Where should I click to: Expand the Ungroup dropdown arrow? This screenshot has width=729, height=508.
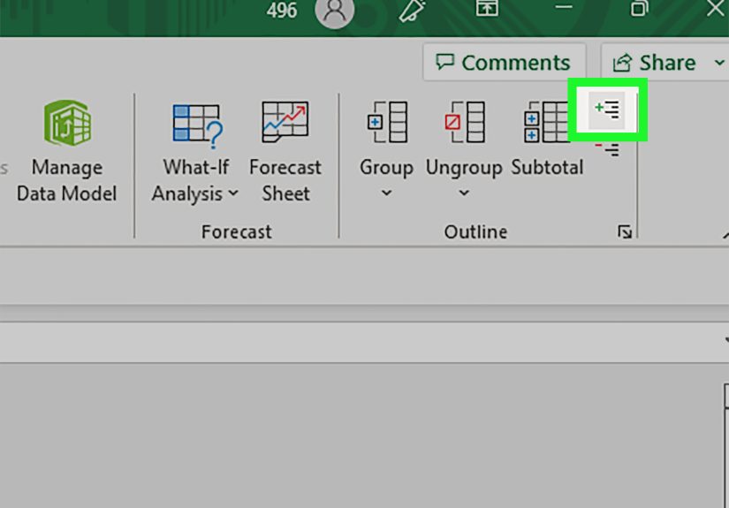coord(464,193)
